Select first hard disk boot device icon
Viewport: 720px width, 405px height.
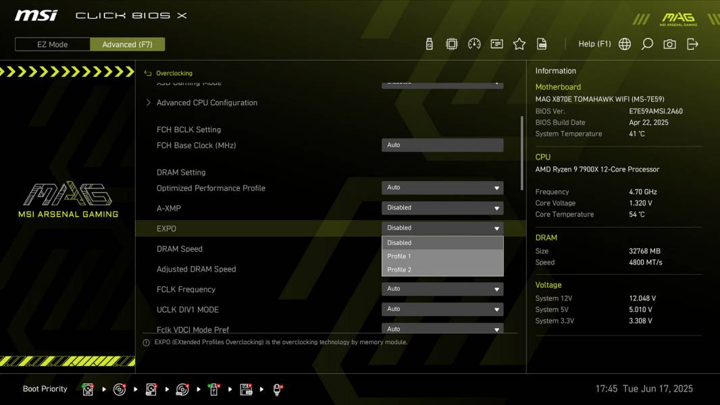[x=88, y=389]
